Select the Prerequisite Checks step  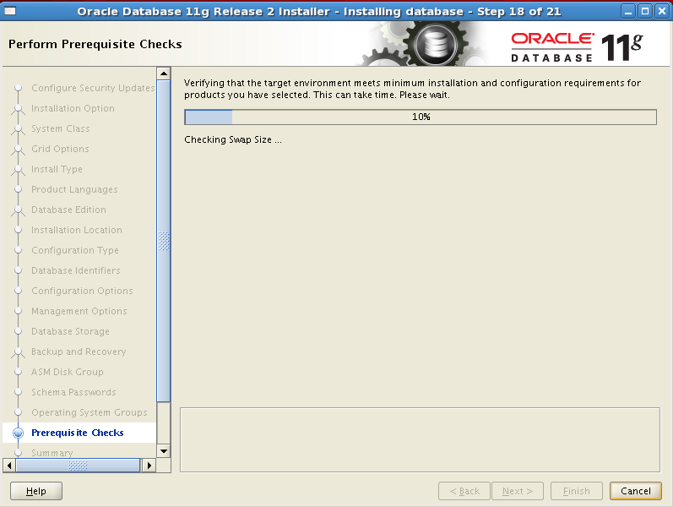77,433
